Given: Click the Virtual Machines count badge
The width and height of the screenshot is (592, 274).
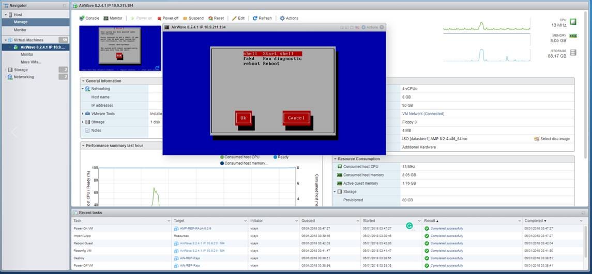Looking at the screenshot, I should point(63,40).
